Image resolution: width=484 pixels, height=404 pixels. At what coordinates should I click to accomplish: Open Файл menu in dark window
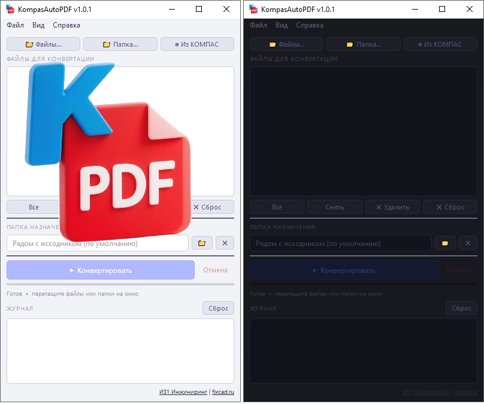pyautogui.click(x=258, y=25)
